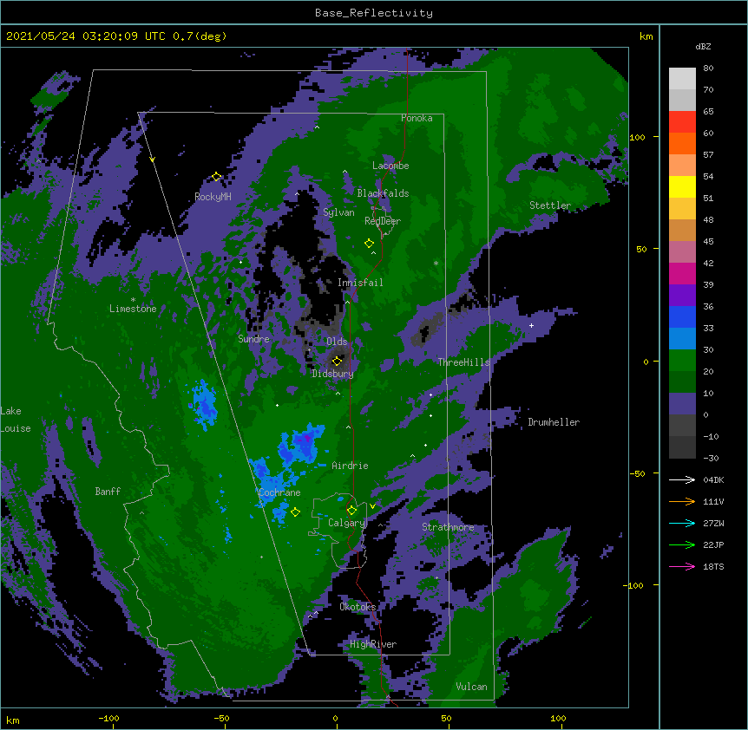Click the Airdrie label
The width and height of the screenshot is (748, 730).
350,466
